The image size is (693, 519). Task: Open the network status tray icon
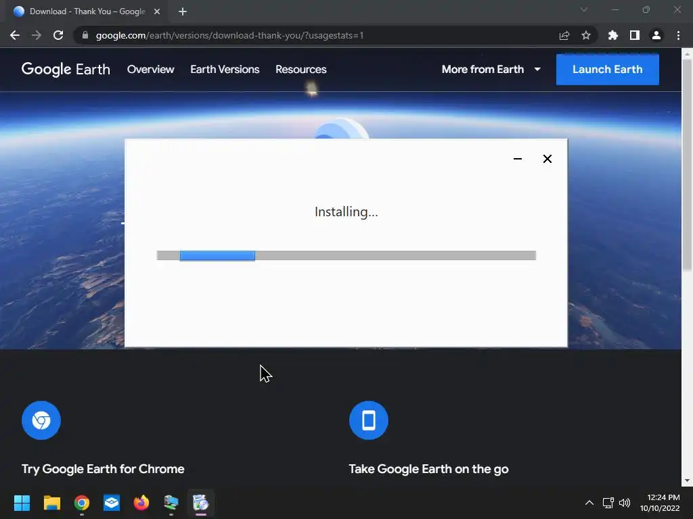pyautogui.click(x=608, y=503)
